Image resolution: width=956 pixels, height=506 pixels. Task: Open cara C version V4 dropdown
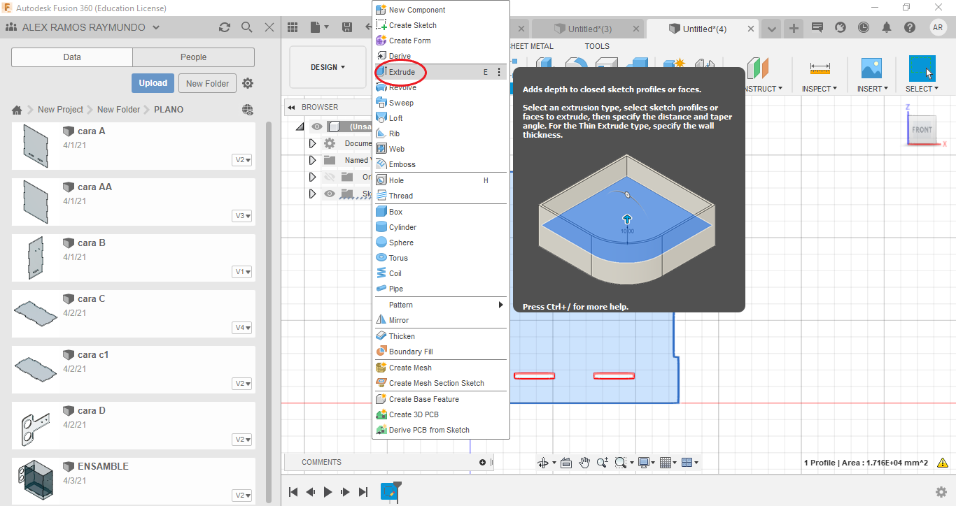(x=243, y=328)
